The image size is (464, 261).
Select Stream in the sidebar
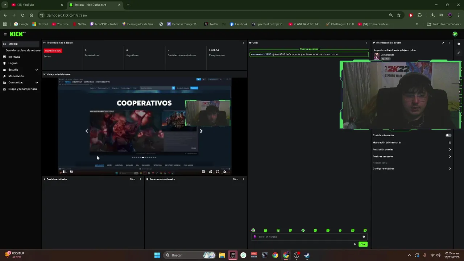coord(20,44)
